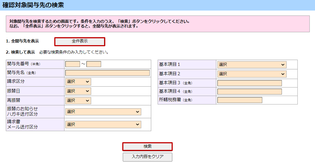The height and width of the screenshot is (163, 315).
Task: Expand the 基本項目2 dropdown
Action: click(x=252, y=74)
